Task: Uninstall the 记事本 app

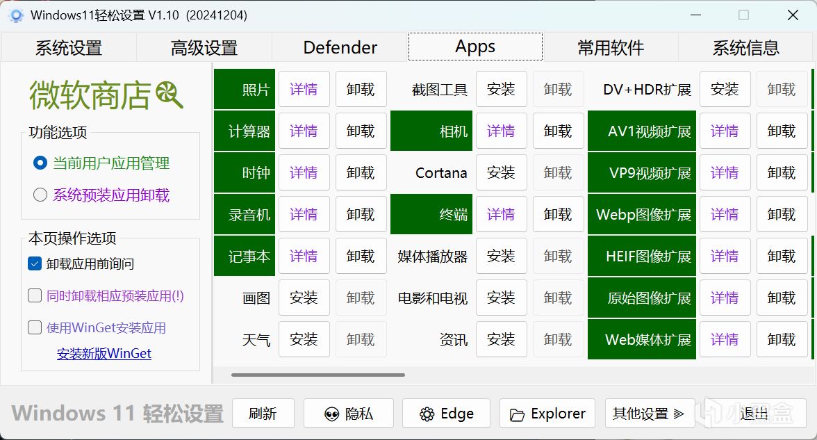Action: pos(361,256)
